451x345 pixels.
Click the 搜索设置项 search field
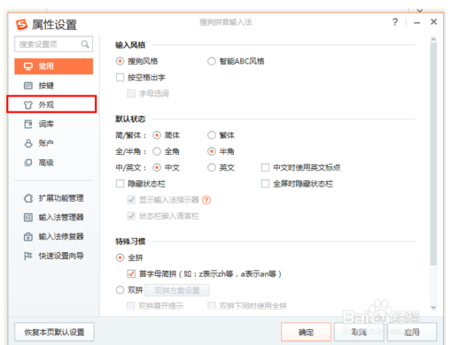54,44
